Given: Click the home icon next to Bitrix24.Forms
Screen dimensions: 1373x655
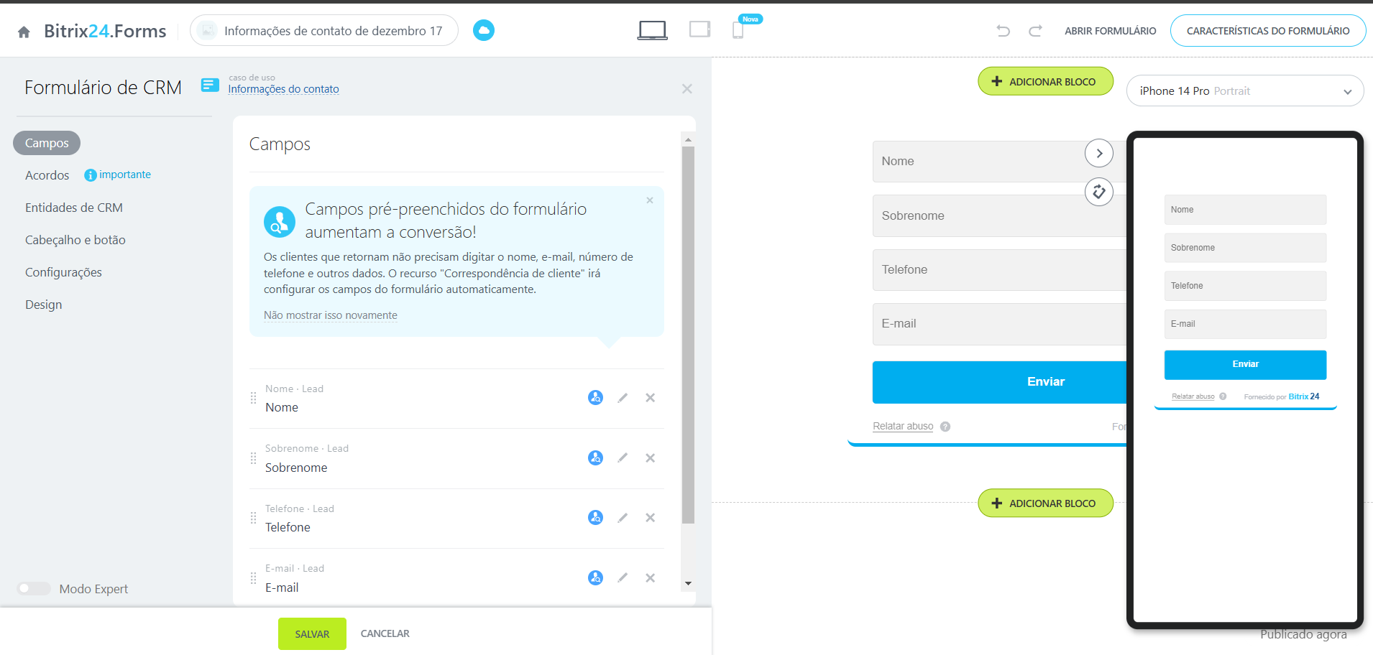Looking at the screenshot, I should click(24, 32).
